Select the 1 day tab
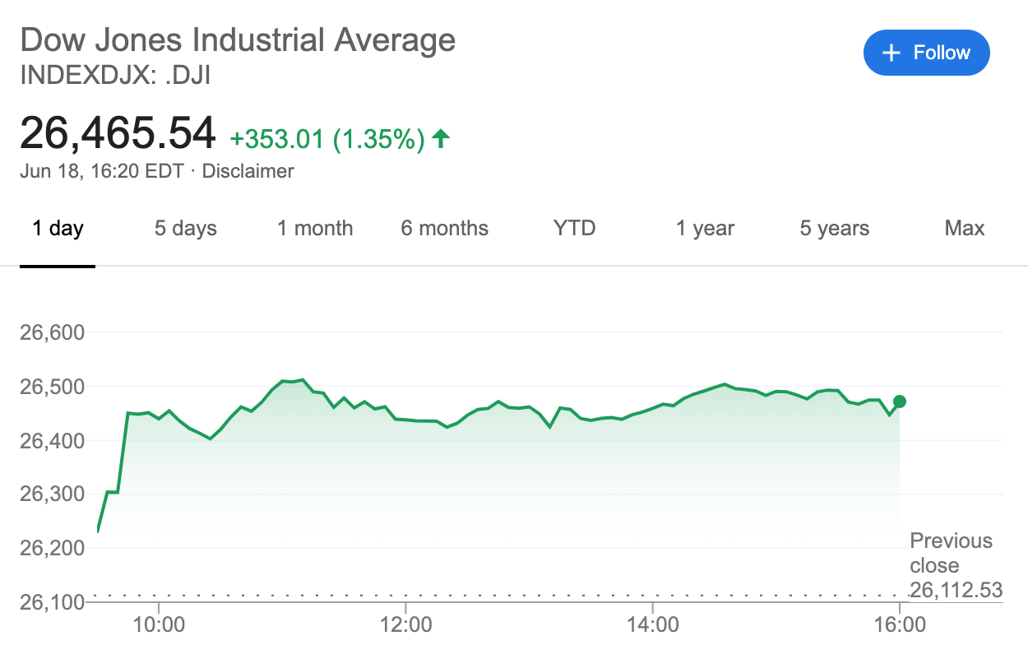This screenshot has height=645, width=1028. click(x=58, y=228)
